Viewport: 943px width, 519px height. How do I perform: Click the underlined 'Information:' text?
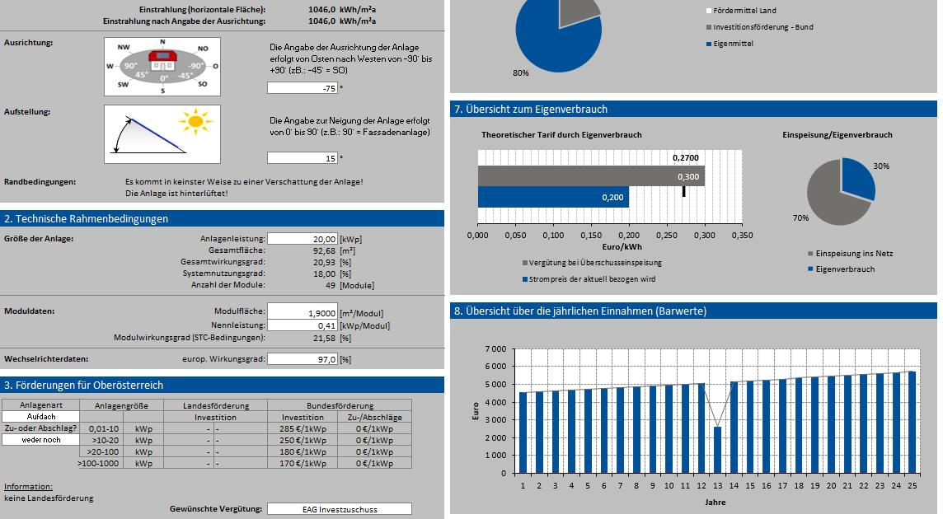28,487
